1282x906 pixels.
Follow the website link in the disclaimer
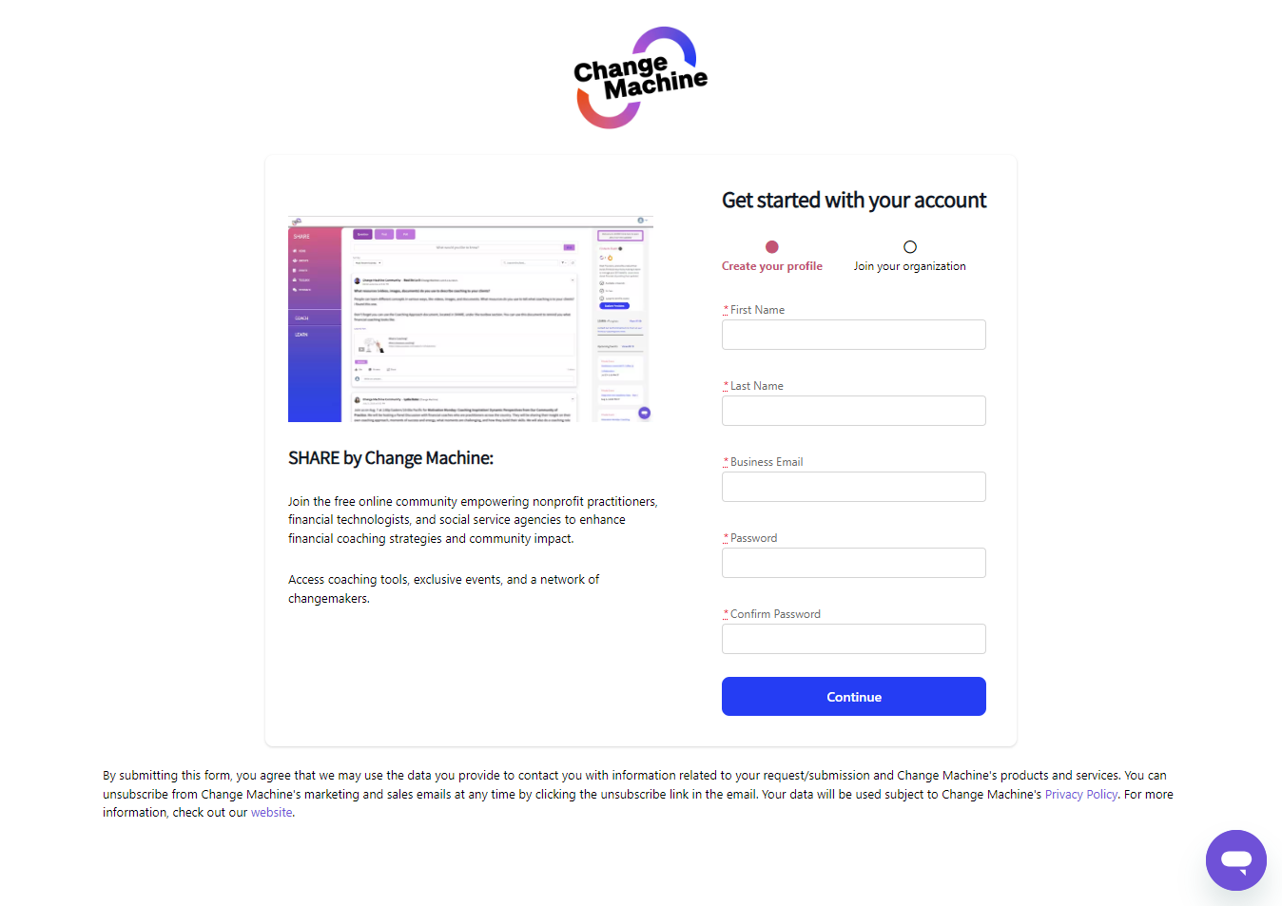pos(272,813)
